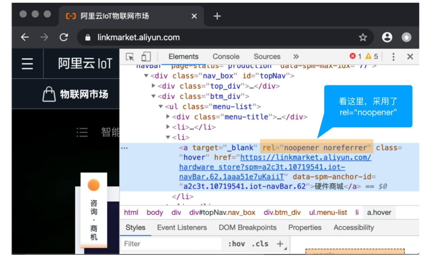Click the ellipsis beside selected node
This screenshot has width=435, height=266.
[x=124, y=148]
